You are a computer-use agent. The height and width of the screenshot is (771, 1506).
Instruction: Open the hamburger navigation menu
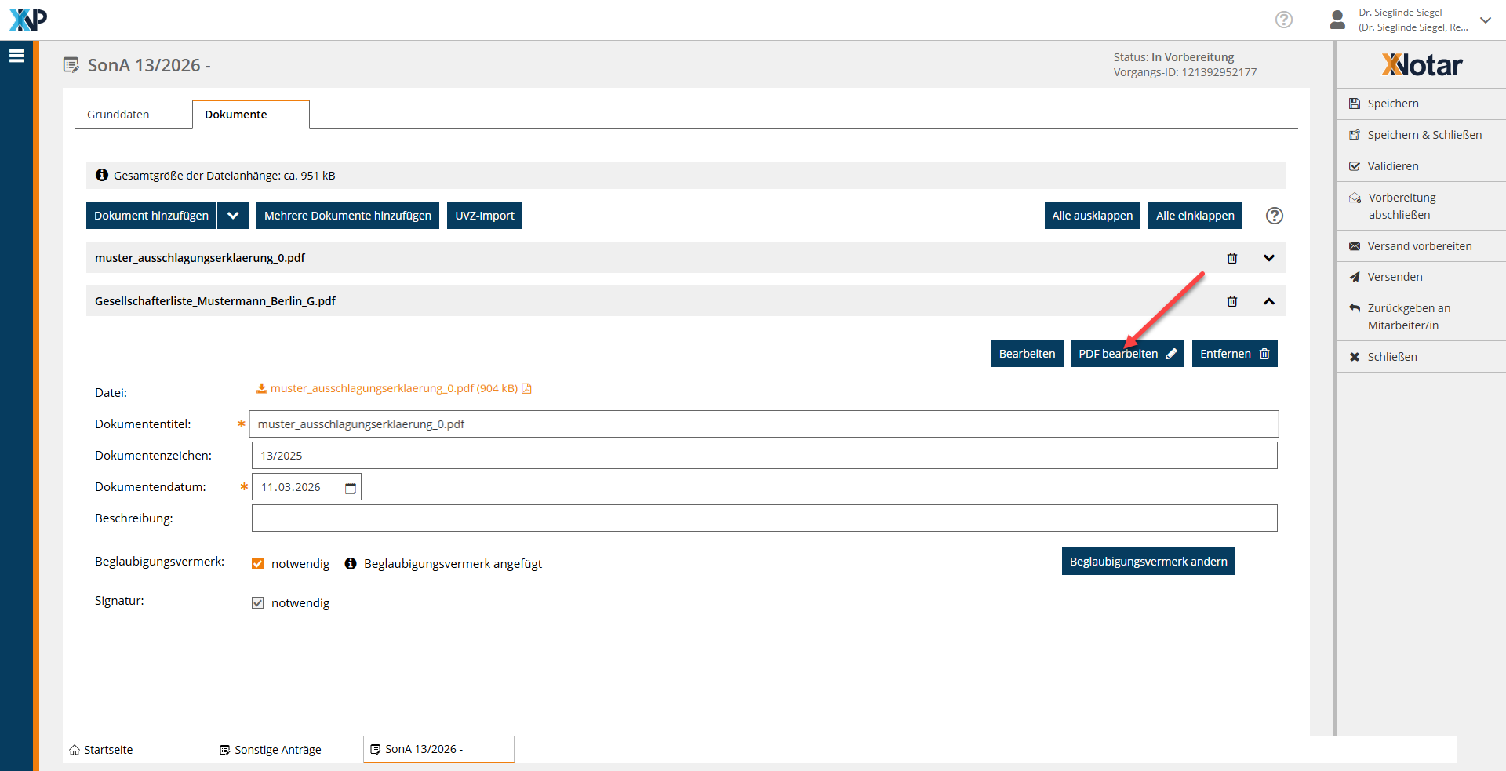(16, 56)
